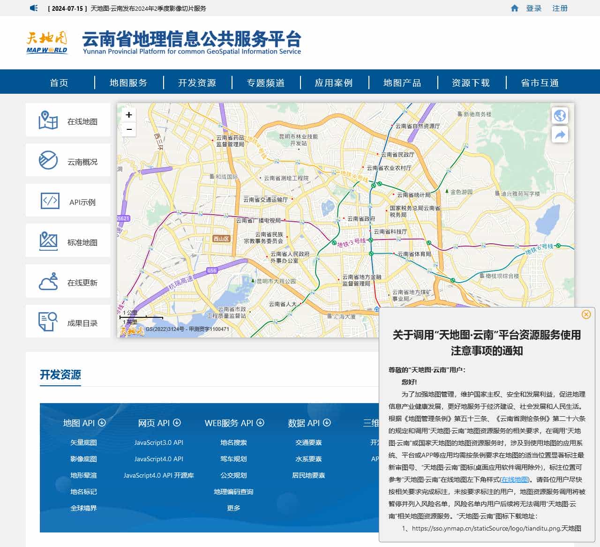Share the map using the arrow icon
Screen dimensions: 600x547
click(560, 135)
